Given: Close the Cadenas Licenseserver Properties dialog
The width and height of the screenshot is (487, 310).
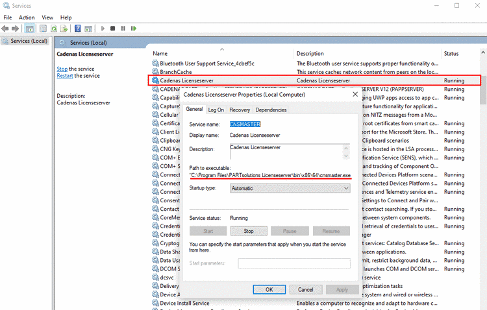Looking at the screenshot, I should click(355, 94).
